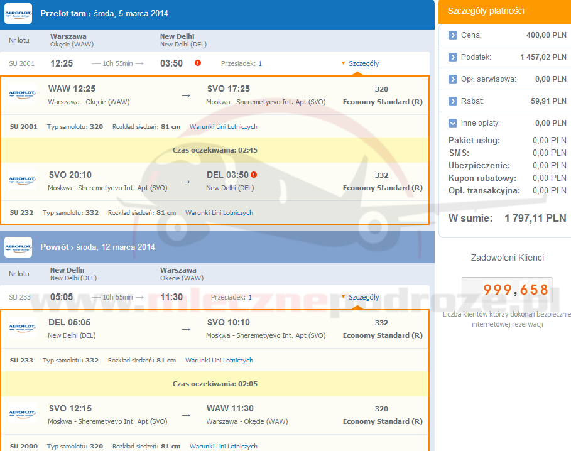Click Aeroflot logo beside SVO 12:15 segment
The image size is (571, 451).
pyautogui.click(x=22, y=414)
